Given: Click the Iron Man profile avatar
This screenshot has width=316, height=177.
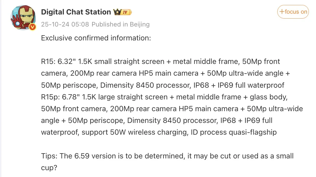Looking at the screenshot, I should (22, 17).
